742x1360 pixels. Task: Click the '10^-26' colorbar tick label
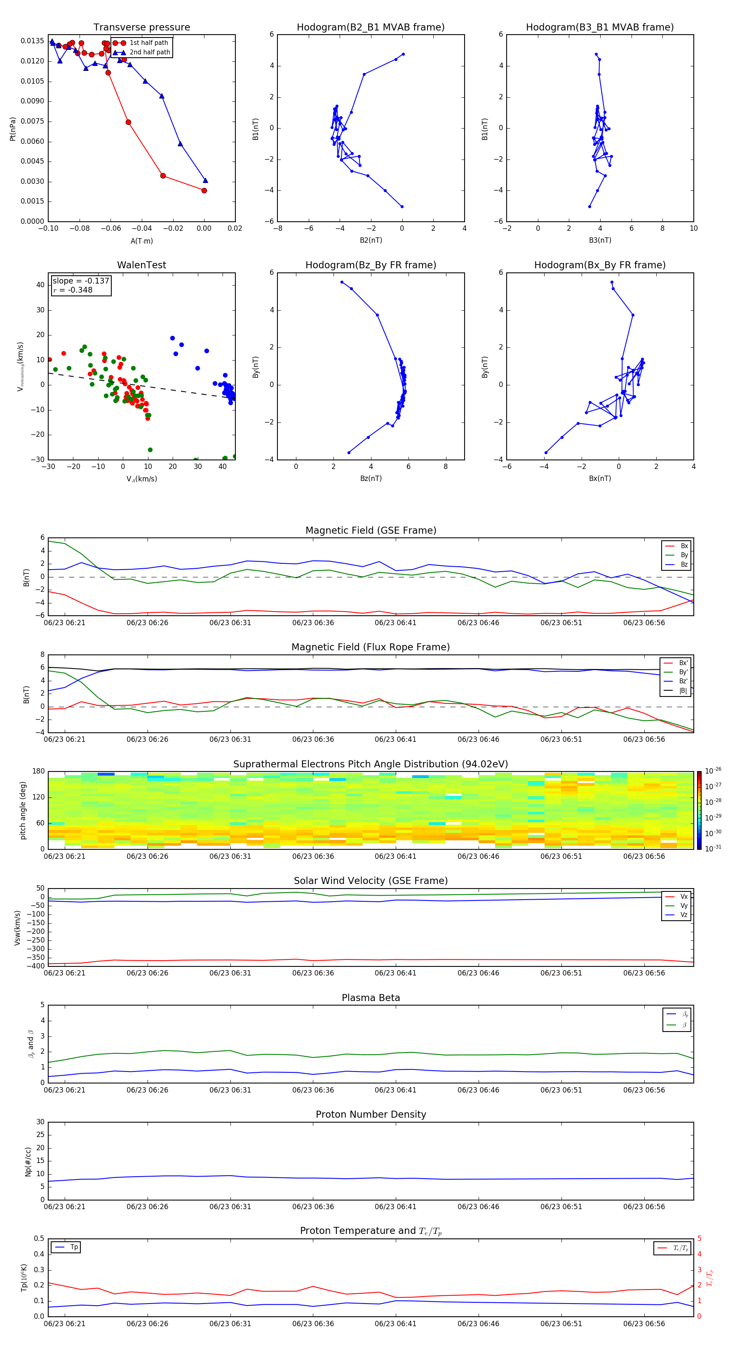(x=714, y=771)
